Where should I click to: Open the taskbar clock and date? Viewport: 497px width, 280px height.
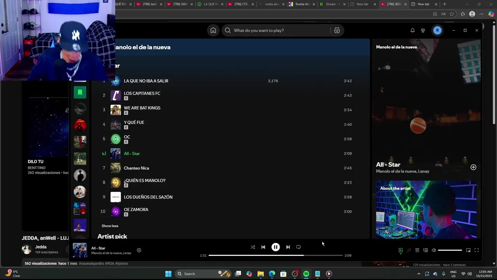pyautogui.click(x=483, y=274)
